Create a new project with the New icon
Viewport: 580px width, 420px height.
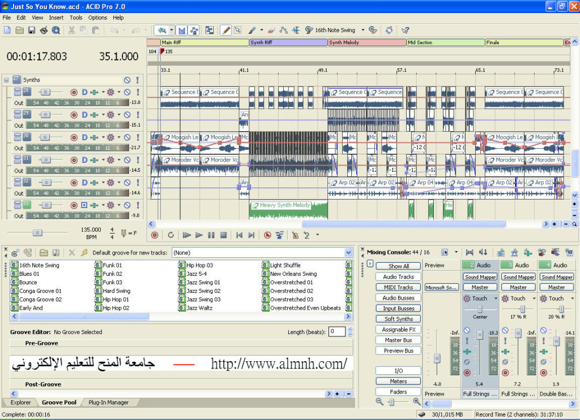pos(7,31)
